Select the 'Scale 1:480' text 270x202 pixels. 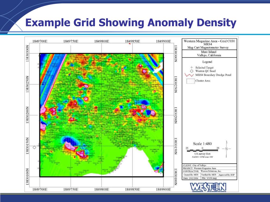click(202, 144)
